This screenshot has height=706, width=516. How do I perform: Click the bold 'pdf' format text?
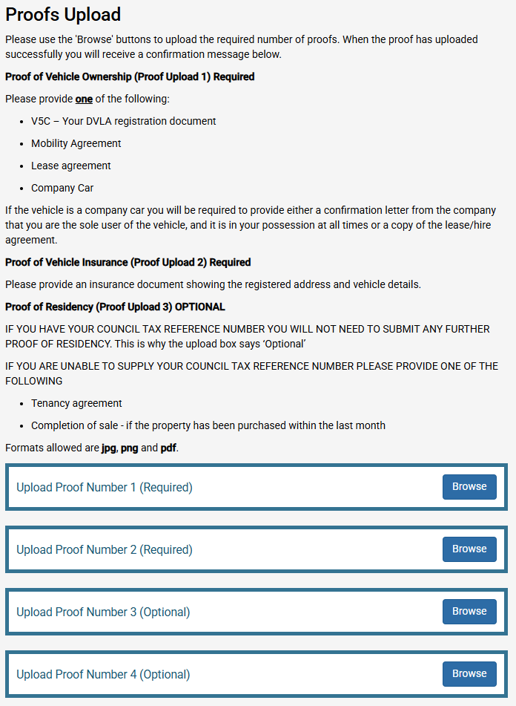[x=169, y=448]
